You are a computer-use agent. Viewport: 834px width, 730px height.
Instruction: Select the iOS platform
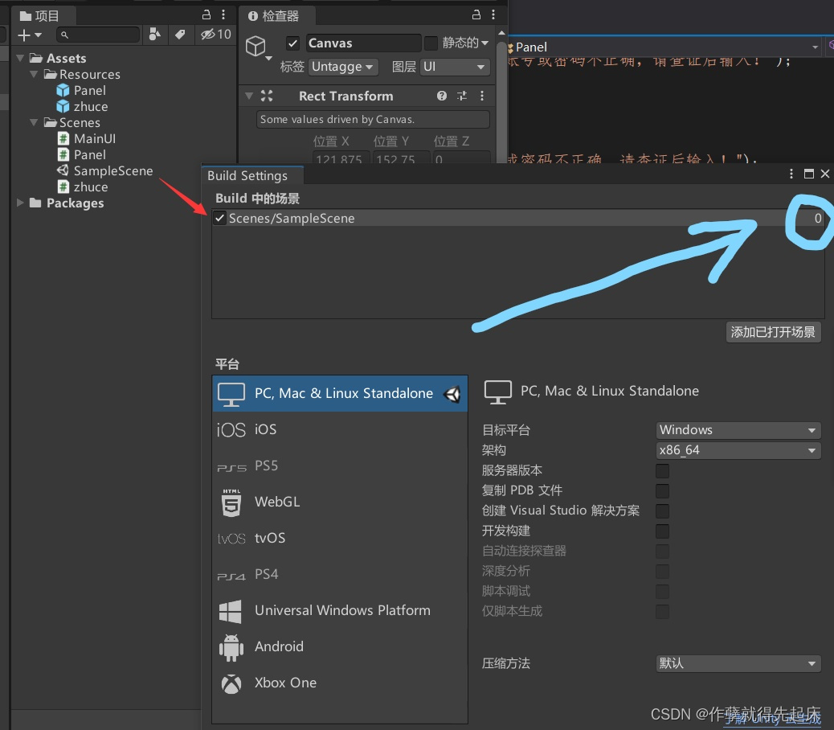click(x=340, y=429)
